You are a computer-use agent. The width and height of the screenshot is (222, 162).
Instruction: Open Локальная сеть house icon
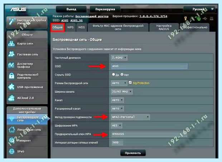(x=11, y=129)
